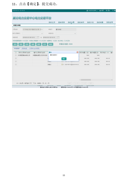The image size is (130, 178).
Task: Open the end date calendar picker icon
Action: [58, 37]
